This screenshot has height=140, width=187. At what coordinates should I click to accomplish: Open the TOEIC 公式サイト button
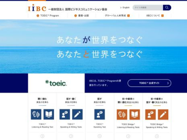coord(149,83)
